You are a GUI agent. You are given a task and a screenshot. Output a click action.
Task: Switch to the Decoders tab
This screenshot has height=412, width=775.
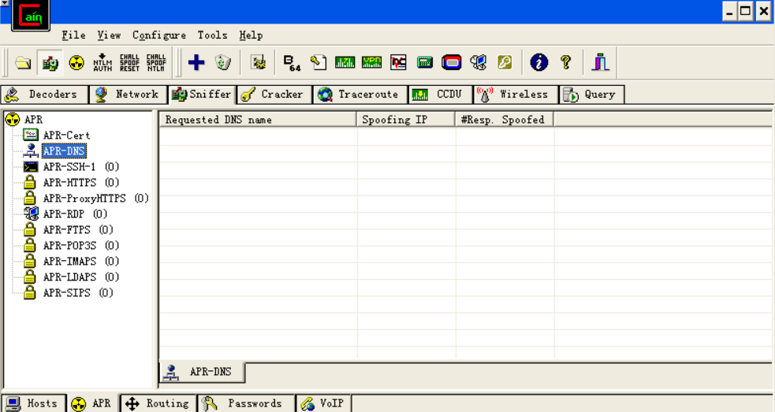(x=44, y=95)
